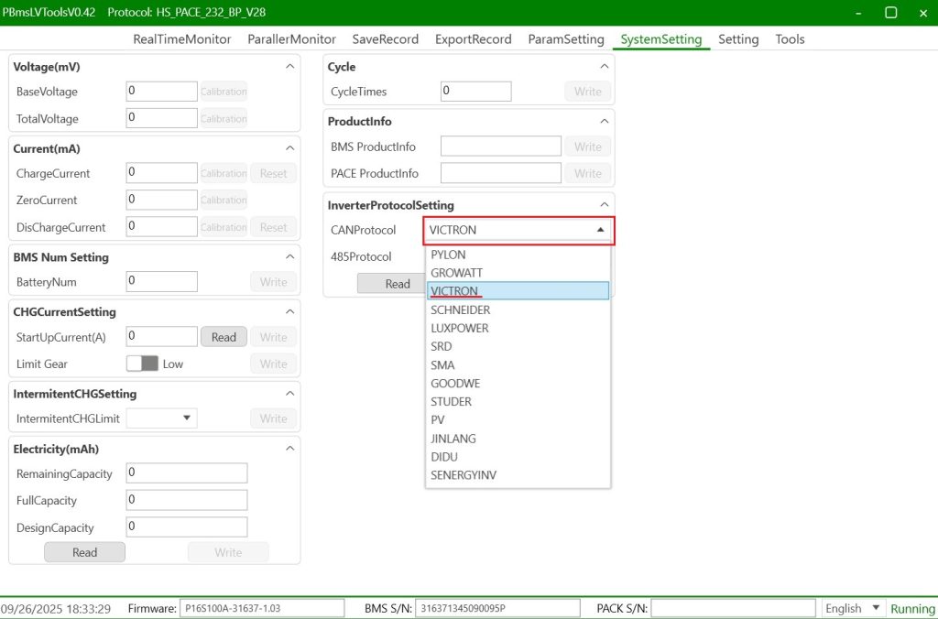Screen dimensions: 938x619
Task: Select SENERGYINV protocol option
Action: [x=464, y=474]
